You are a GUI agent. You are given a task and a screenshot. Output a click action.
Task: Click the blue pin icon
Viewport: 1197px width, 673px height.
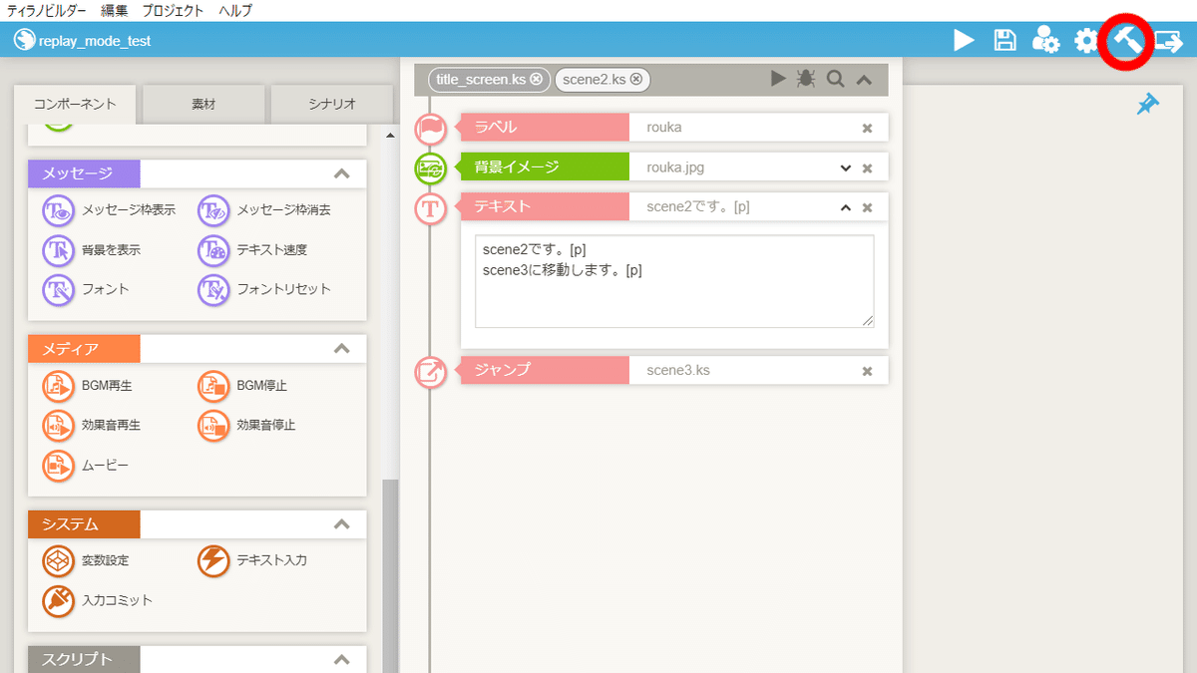[x=1148, y=104]
